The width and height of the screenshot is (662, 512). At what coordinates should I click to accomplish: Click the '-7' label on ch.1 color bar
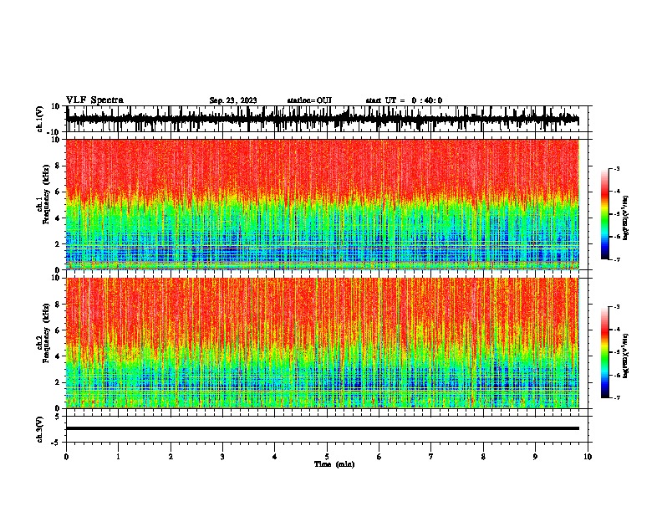pos(616,259)
